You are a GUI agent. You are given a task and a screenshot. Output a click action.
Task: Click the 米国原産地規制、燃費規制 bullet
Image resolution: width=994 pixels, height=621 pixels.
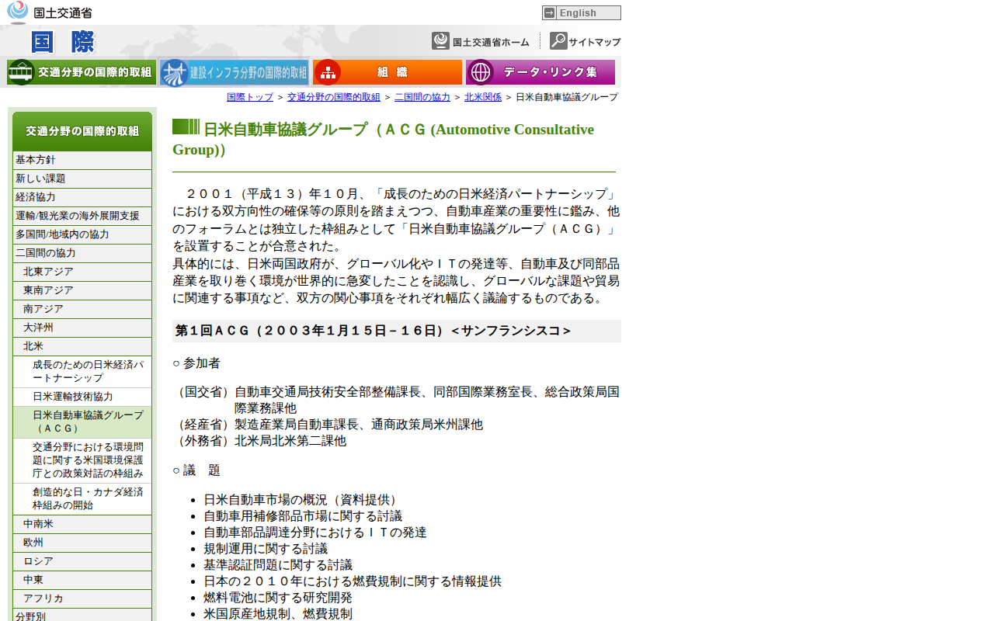click(x=278, y=614)
